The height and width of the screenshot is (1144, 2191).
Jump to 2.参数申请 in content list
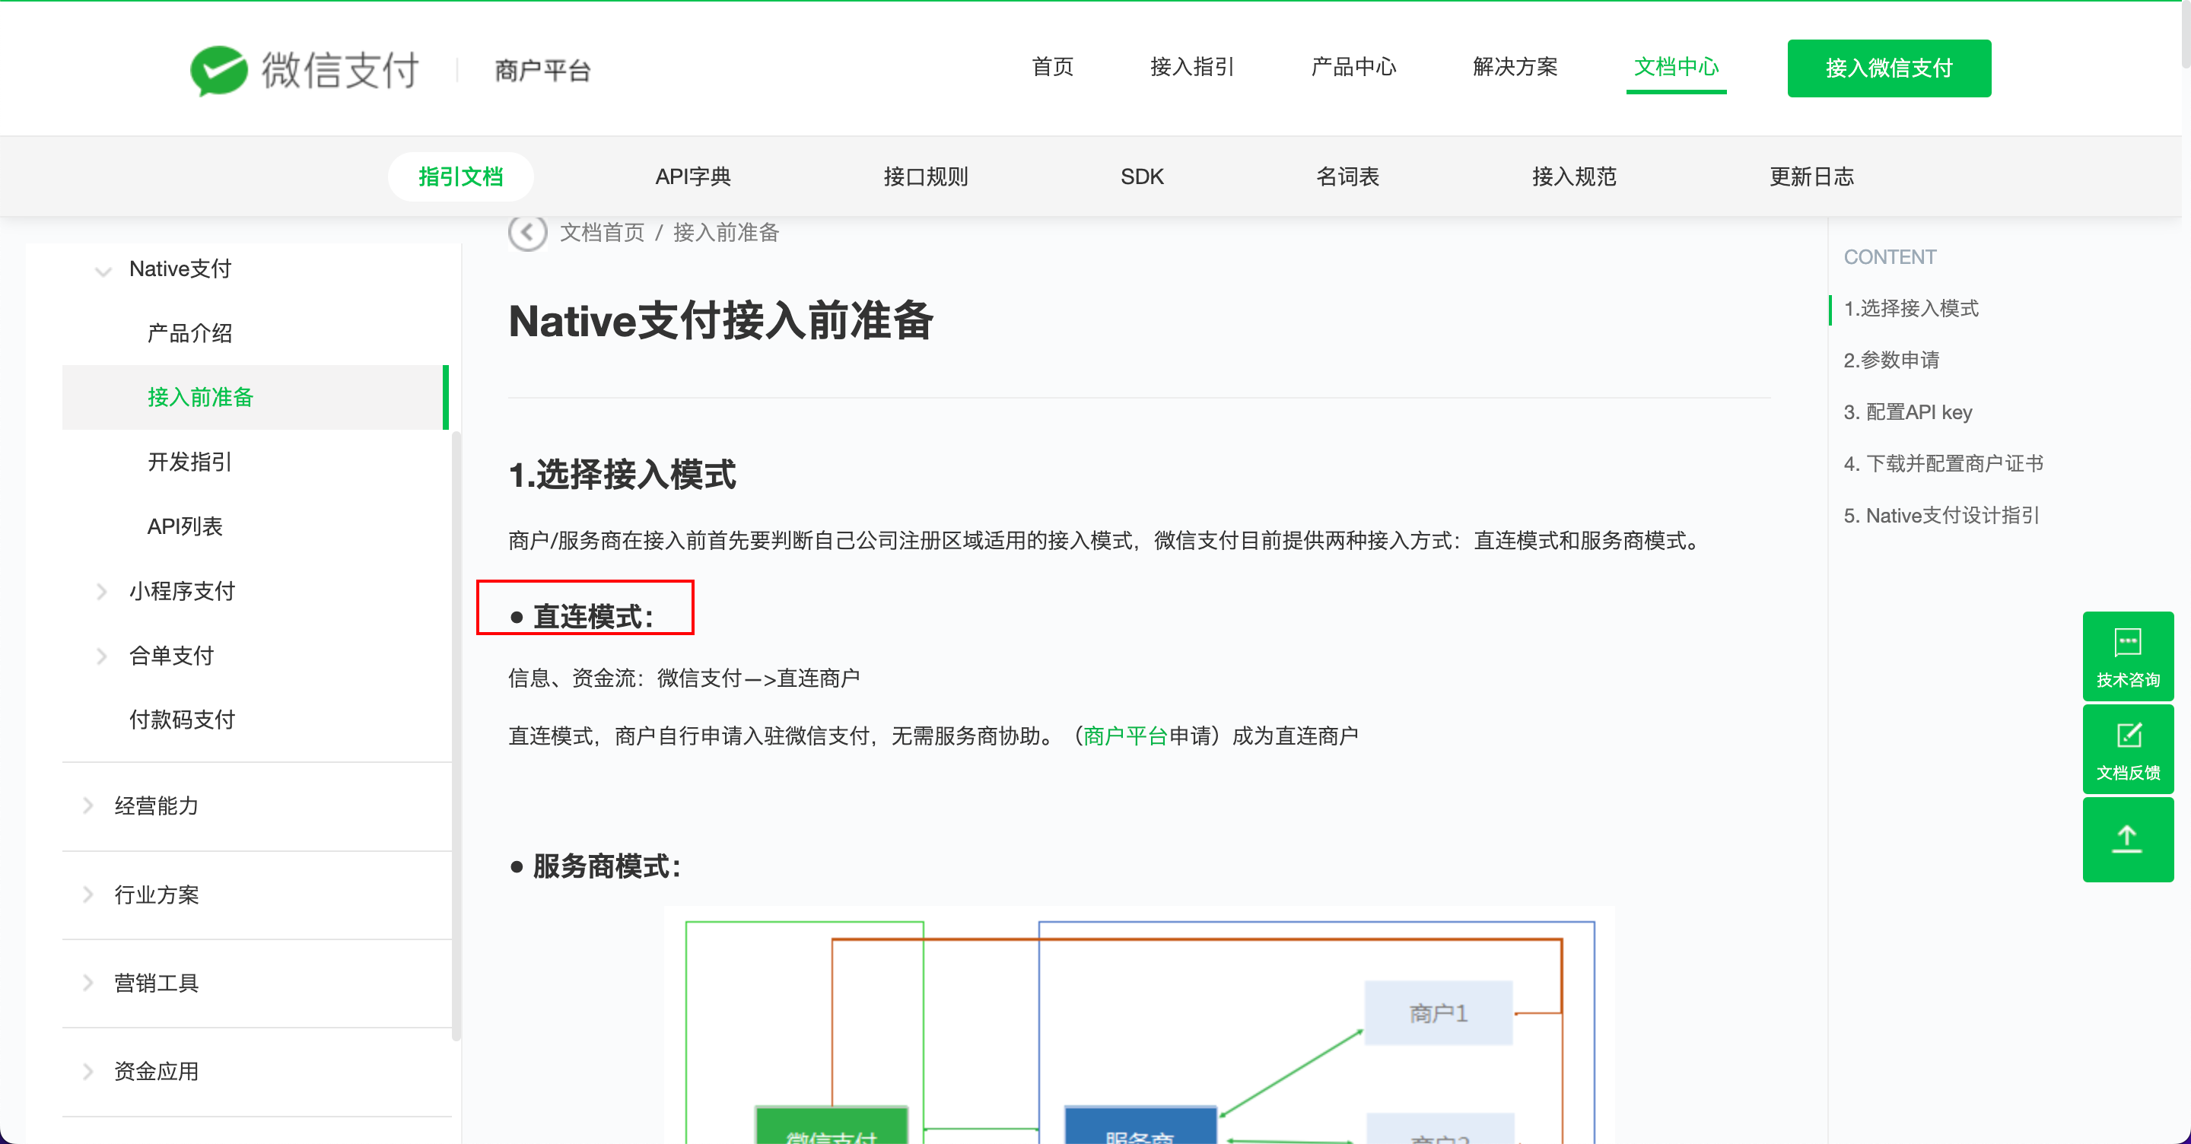[x=1890, y=360]
